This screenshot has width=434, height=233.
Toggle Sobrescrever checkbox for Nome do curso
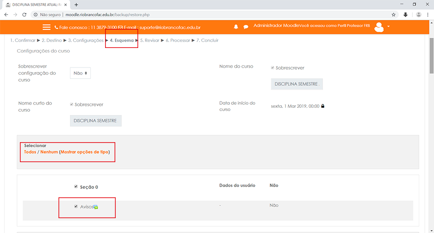click(x=273, y=68)
